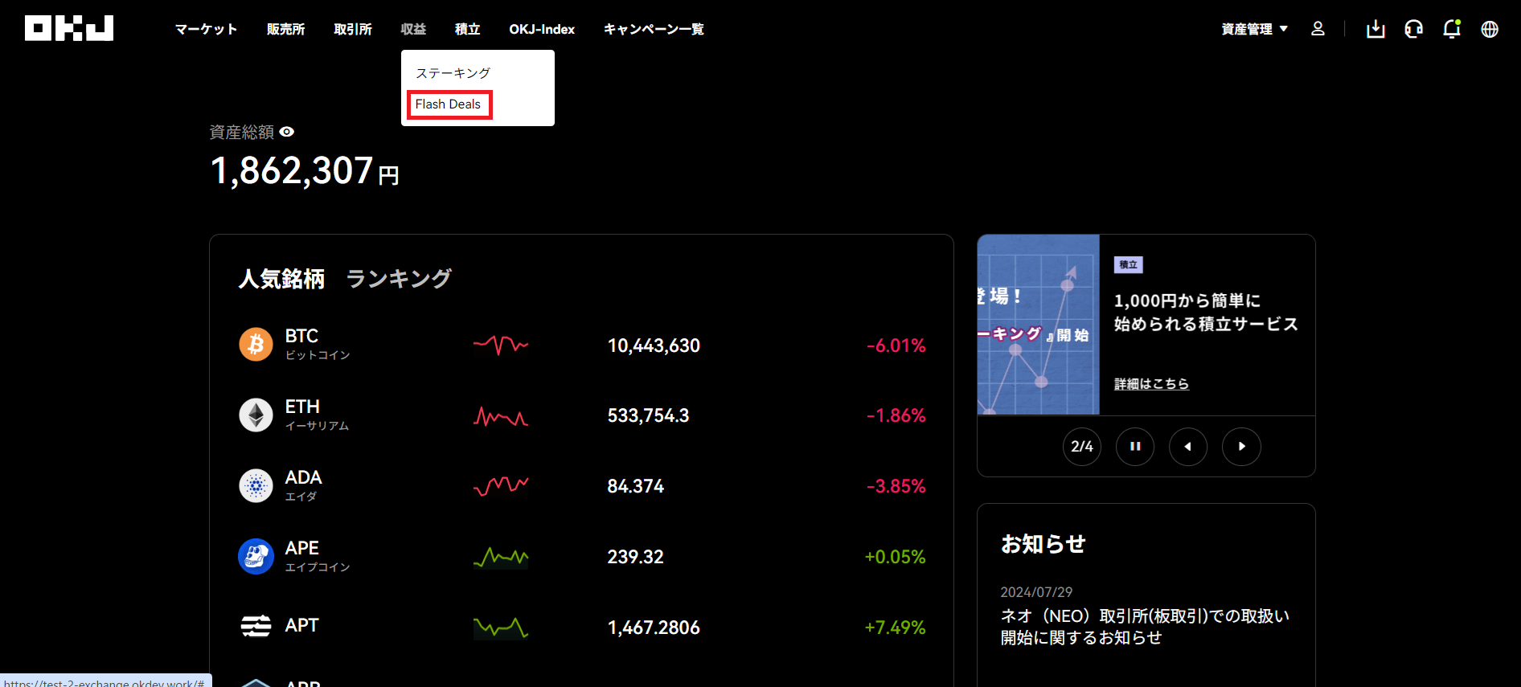Open the キャンペーン一覧 menu item
1521x687 pixels.
click(x=654, y=29)
